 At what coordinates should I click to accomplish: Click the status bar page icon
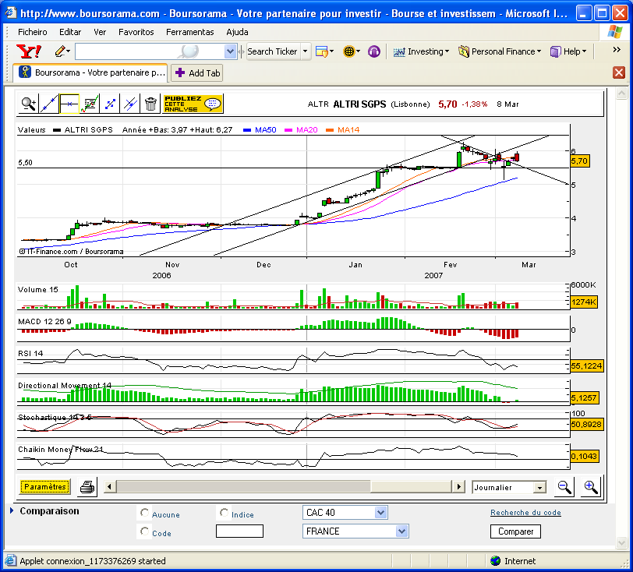(x=10, y=560)
